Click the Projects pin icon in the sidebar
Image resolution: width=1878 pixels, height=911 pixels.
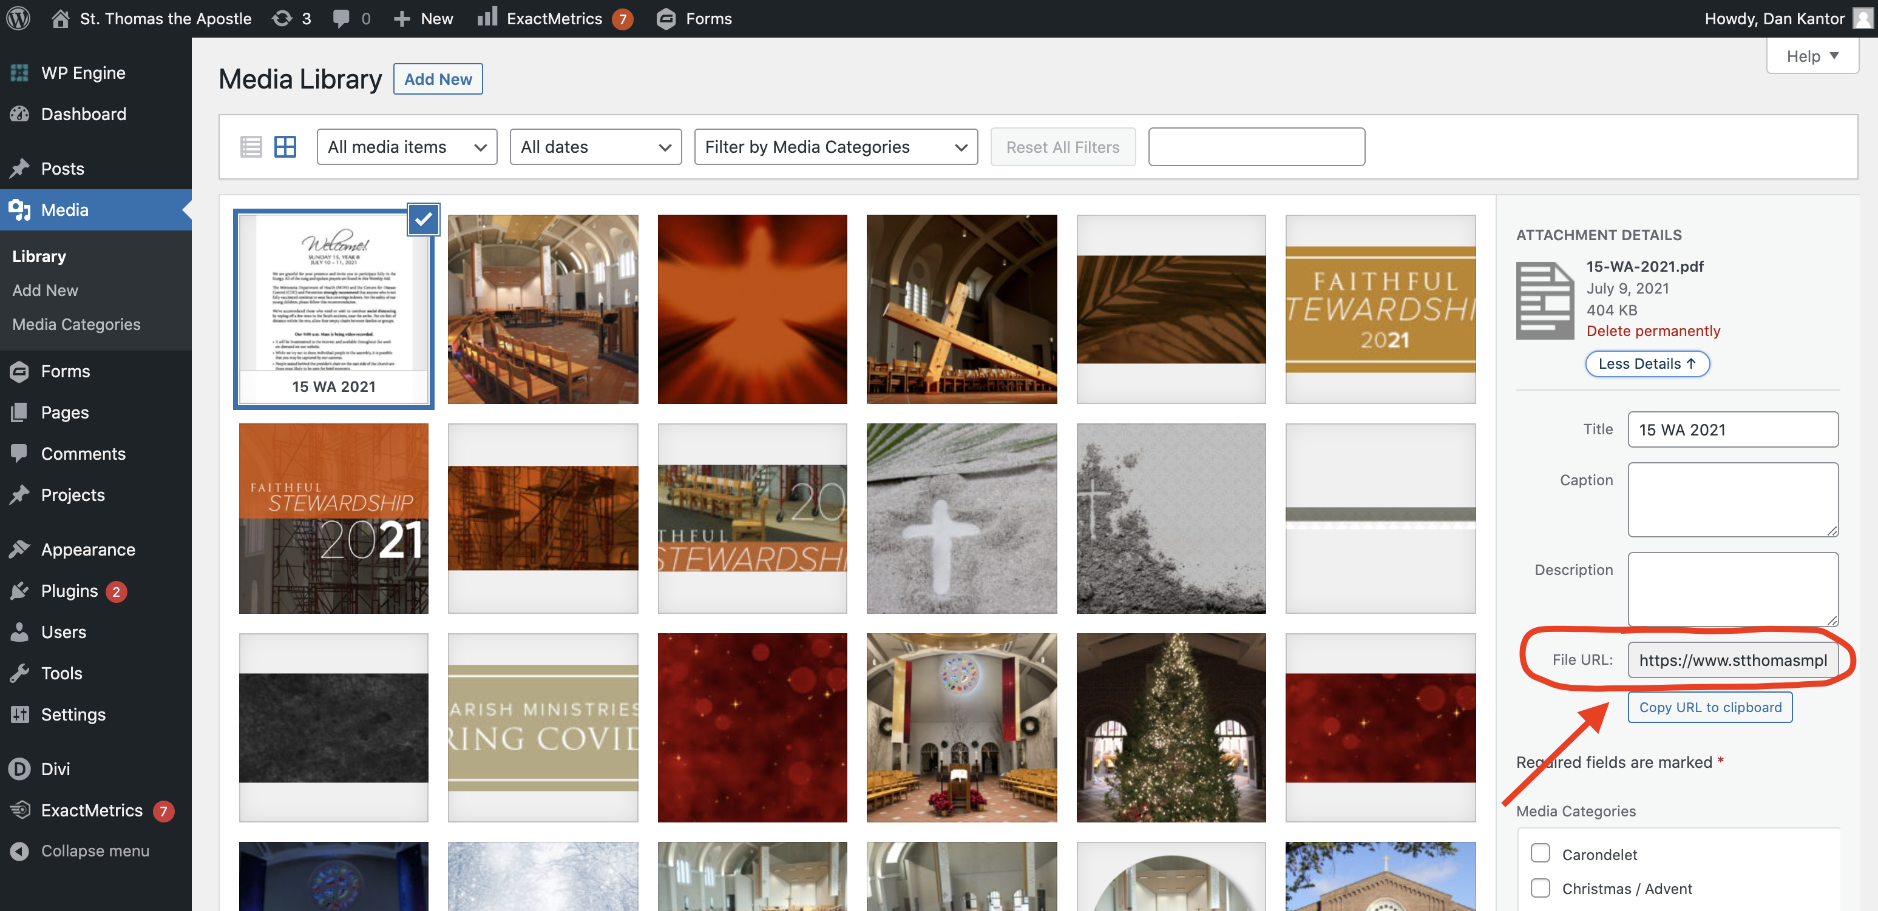pos(19,494)
